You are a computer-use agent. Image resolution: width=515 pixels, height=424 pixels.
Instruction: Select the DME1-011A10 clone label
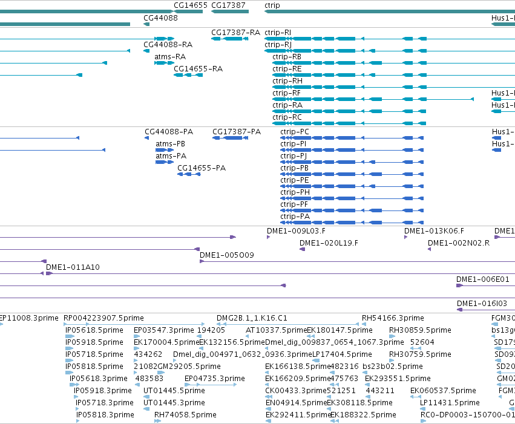pyautogui.click(x=73, y=267)
